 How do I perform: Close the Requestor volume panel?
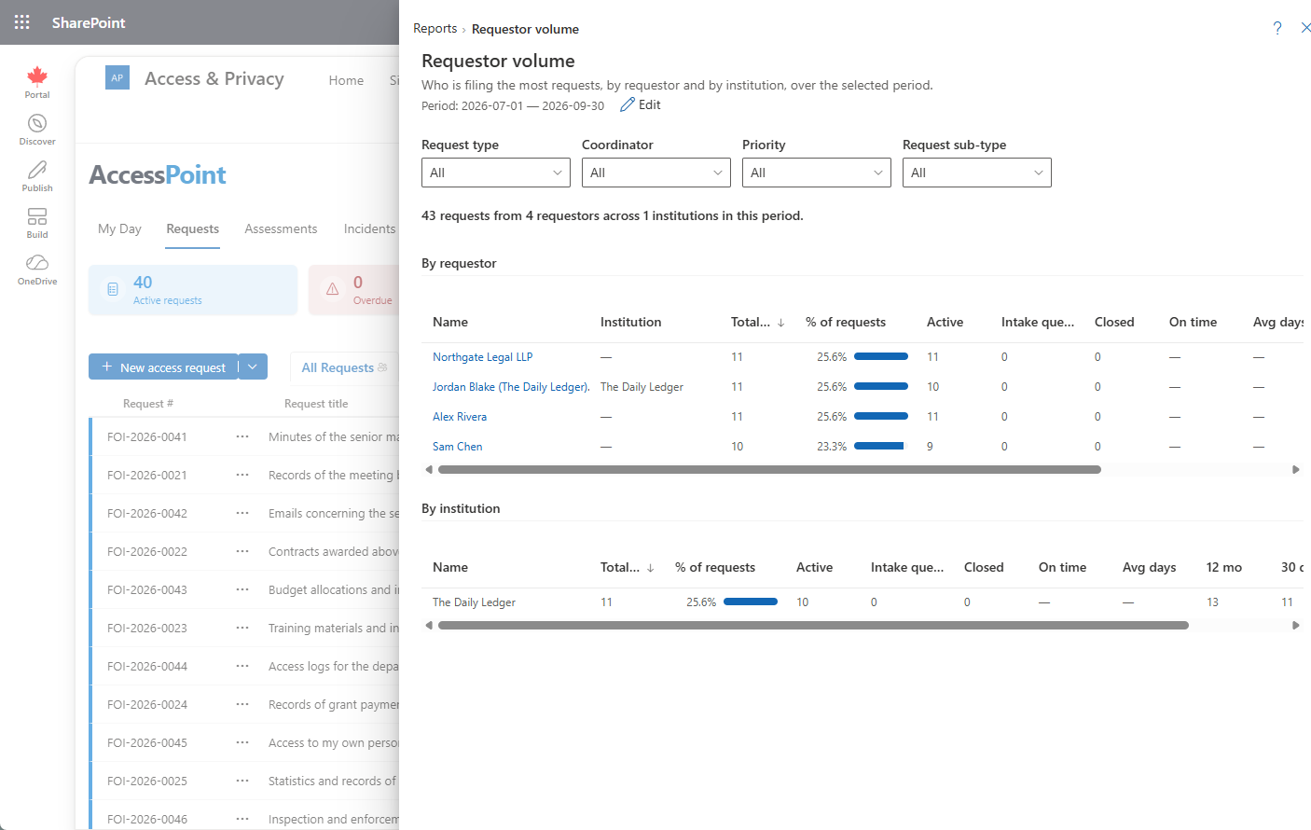point(1305,28)
